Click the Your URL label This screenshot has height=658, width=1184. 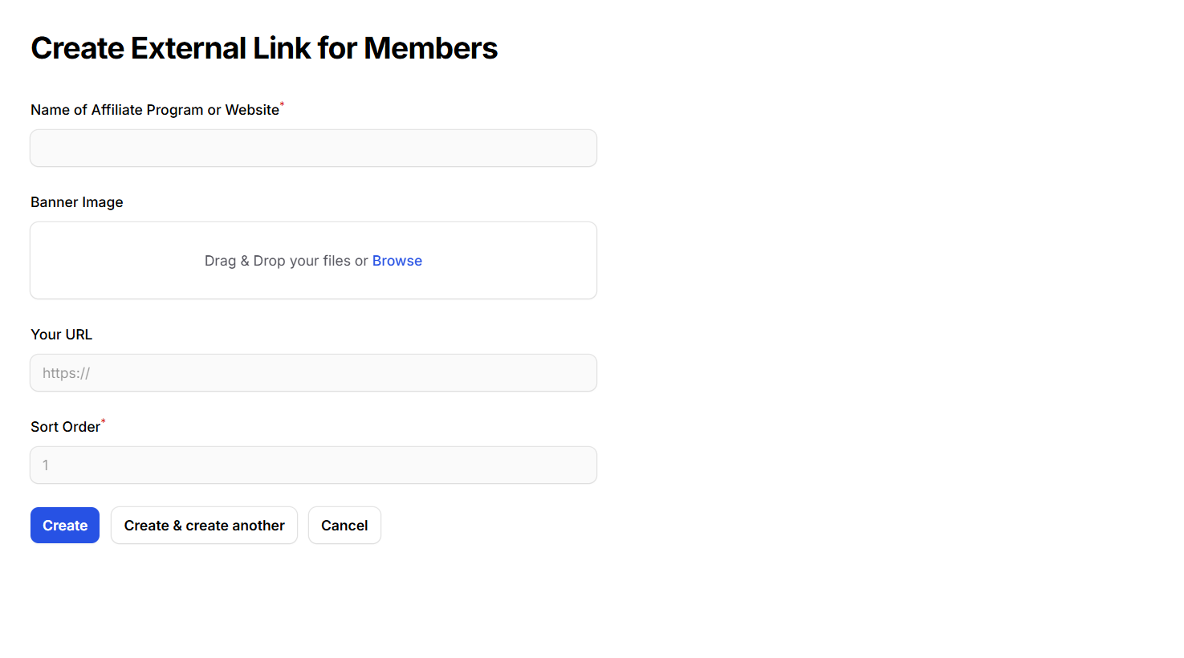(x=61, y=335)
